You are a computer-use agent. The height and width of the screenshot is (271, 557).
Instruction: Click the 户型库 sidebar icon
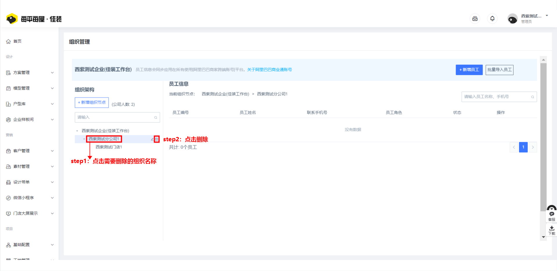(x=8, y=104)
